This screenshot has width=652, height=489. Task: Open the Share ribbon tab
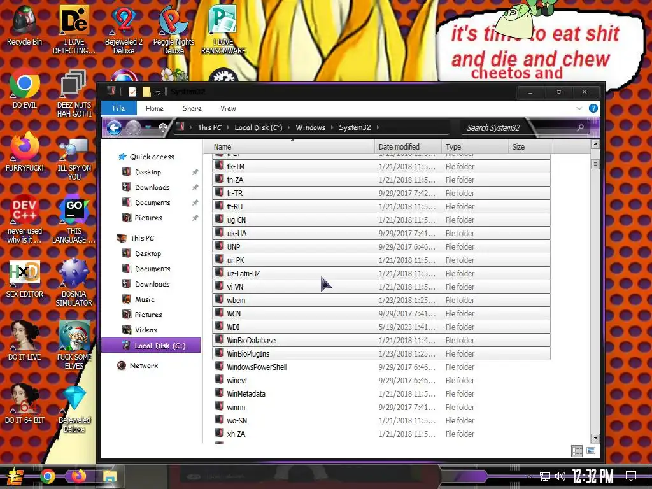coord(192,108)
